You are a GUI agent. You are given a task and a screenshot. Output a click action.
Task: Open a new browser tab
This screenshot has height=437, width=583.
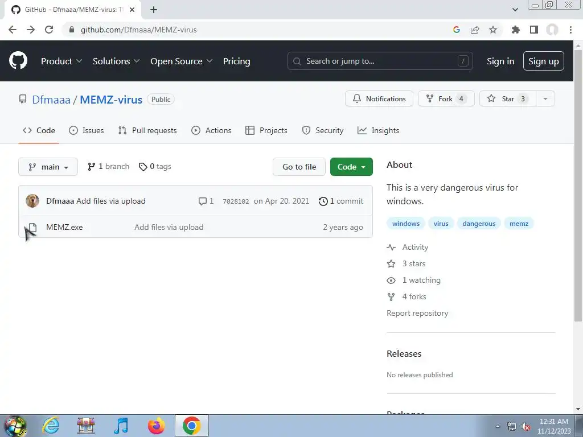point(154,10)
